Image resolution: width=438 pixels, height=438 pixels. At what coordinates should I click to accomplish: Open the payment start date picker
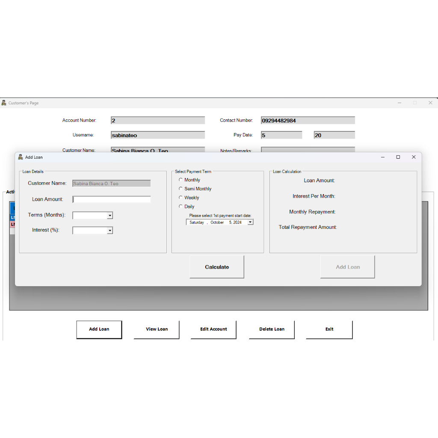click(x=250, y=222)
